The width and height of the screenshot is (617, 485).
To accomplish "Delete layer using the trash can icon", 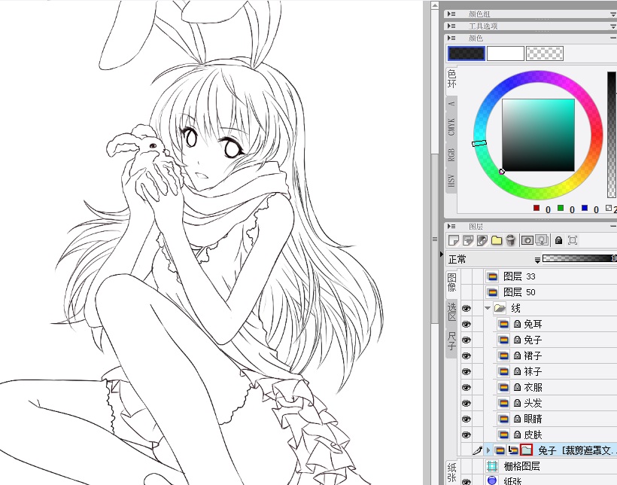I will 511,240.
